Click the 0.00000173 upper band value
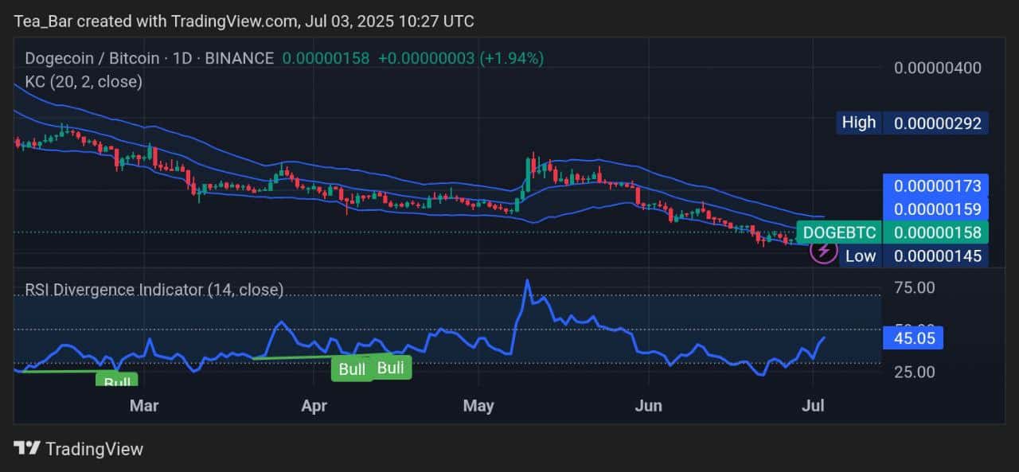The width and height of the screenshot is (1019, 472). pyautogui.click(x=937, y=186)
